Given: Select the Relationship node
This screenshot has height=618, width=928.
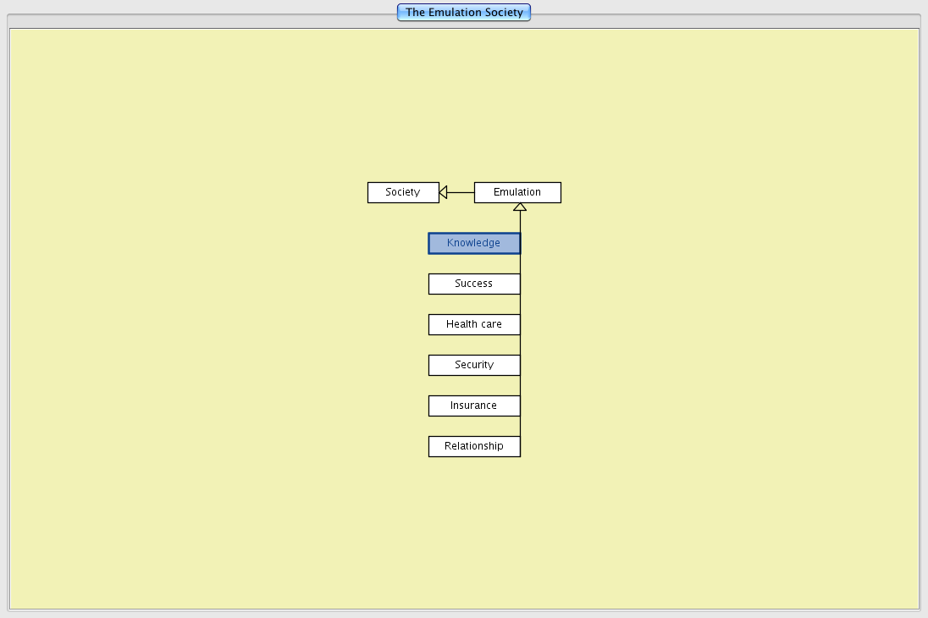Looking at the screenshot, I should point(474,446).
